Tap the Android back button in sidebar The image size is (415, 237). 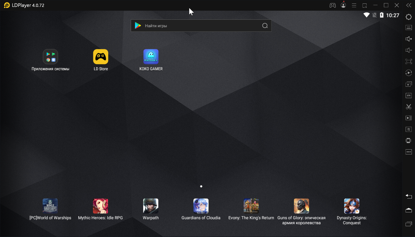[408, 196]
